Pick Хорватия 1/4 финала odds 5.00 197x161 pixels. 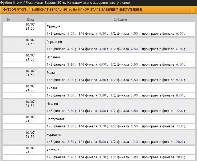pyautogui.click(x=103, y=142)
